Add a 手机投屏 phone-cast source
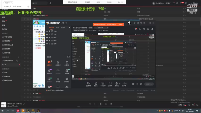201x113 pixels. [x=103, y=84]
